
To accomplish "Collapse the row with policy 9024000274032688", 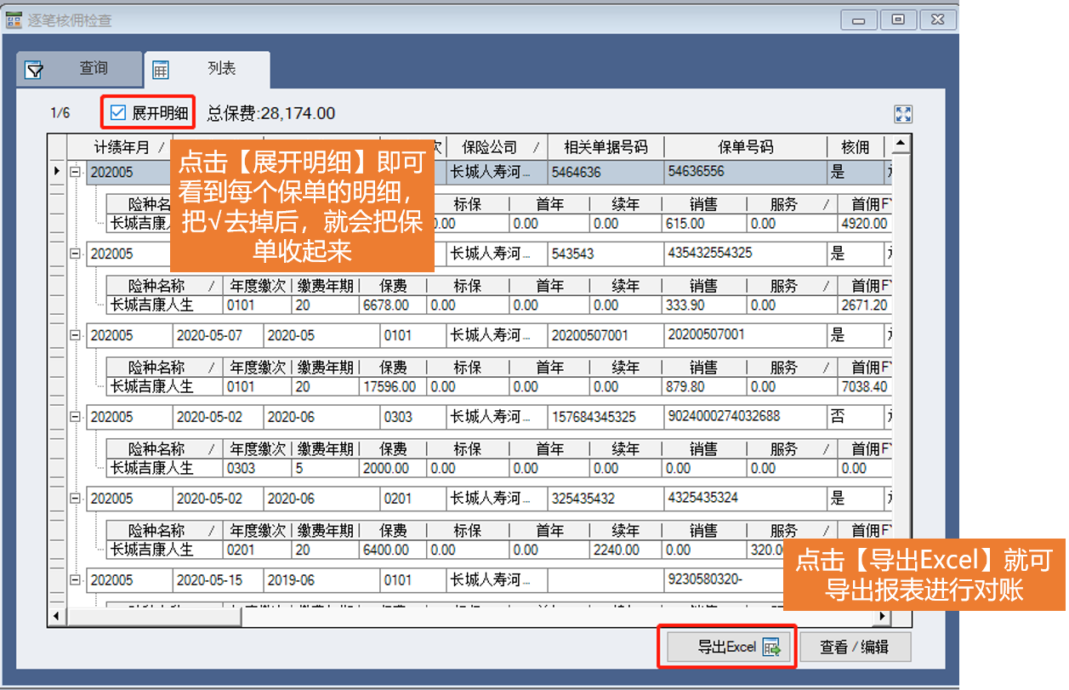I will tap(76, 417).
